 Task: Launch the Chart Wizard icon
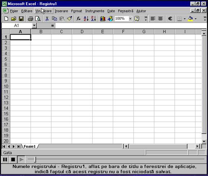[x=103, y=18]
